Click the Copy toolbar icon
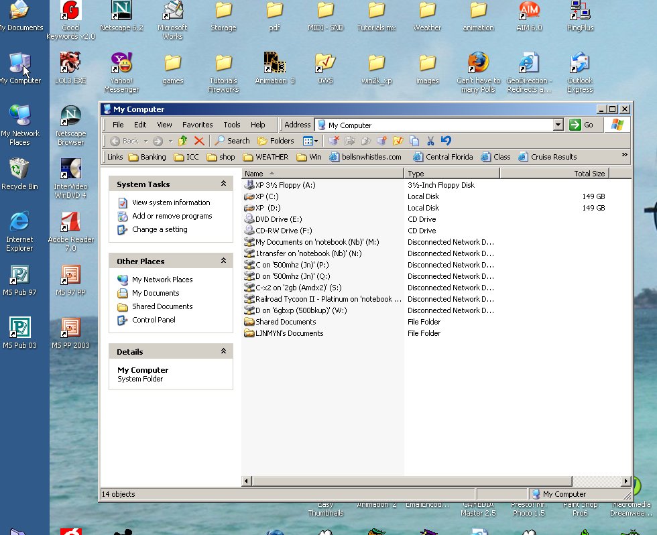The width and height of the screenshot is (657, 535). tap(414, 141)
